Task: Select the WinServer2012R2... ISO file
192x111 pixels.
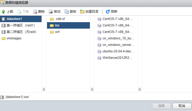Action: 116,58
